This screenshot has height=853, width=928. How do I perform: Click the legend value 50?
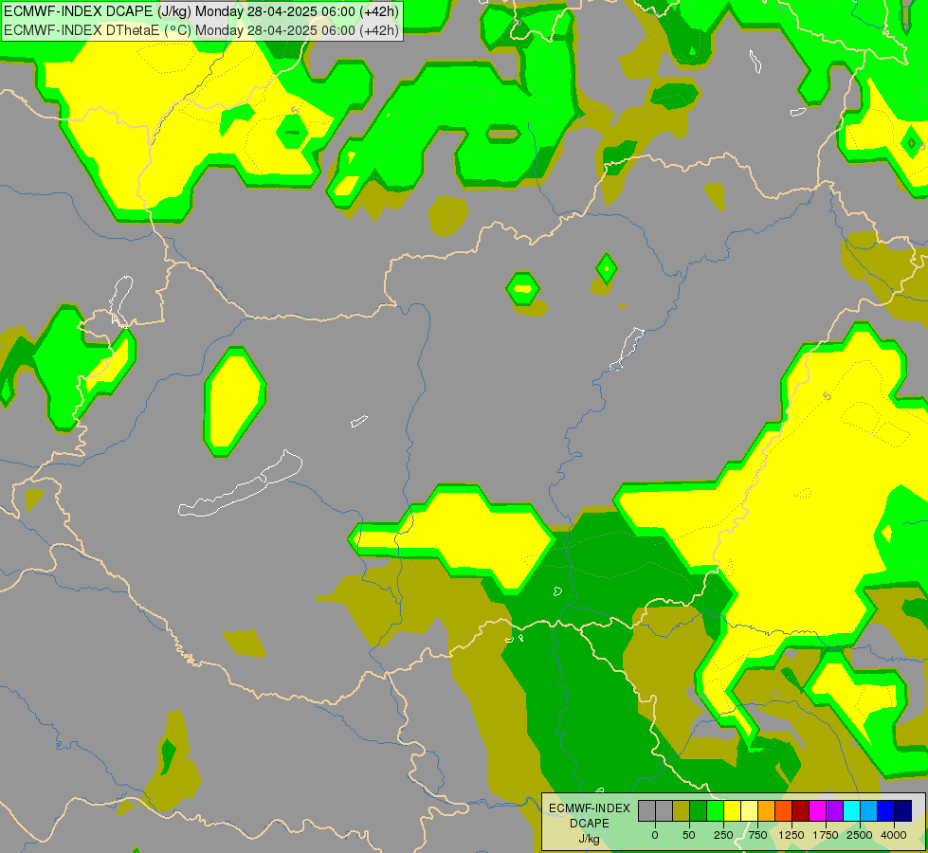[x=689, y=835]
